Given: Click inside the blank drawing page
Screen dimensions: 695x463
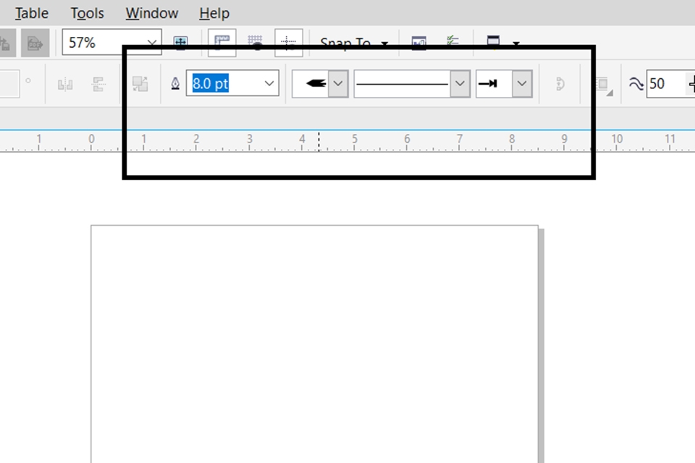Looking at the screenshot, I should click(x=315, y=346).
